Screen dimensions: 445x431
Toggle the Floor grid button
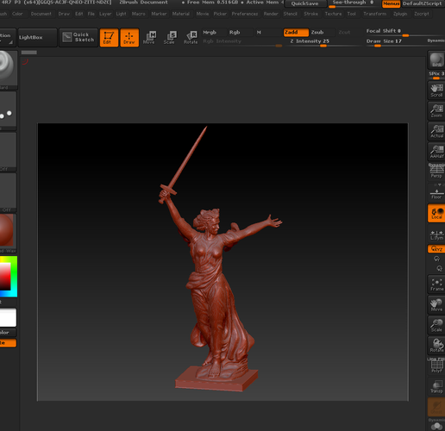point(436,193)
